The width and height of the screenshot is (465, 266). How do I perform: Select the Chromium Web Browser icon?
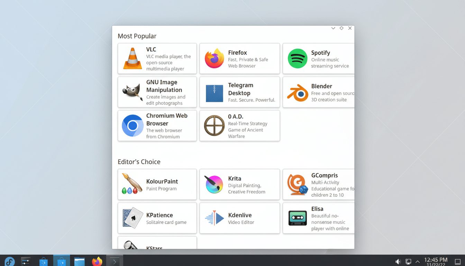click(131, 125)
